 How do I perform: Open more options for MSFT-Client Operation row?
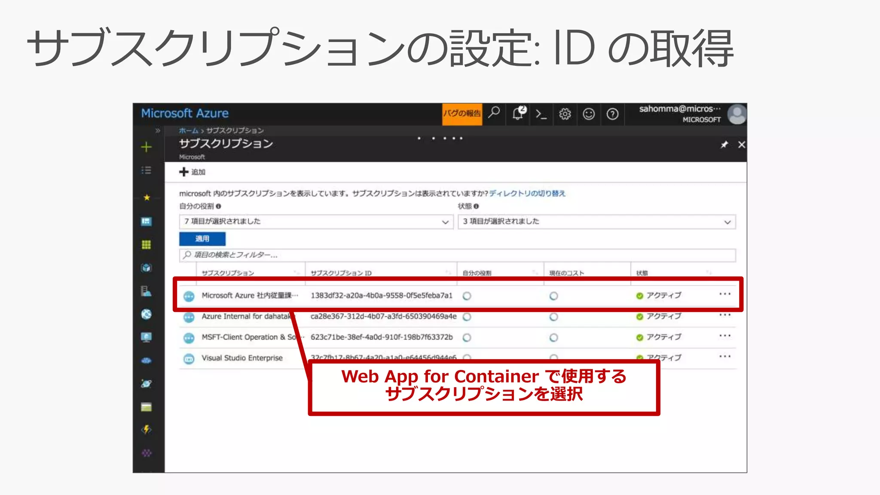tap(725, 336)
